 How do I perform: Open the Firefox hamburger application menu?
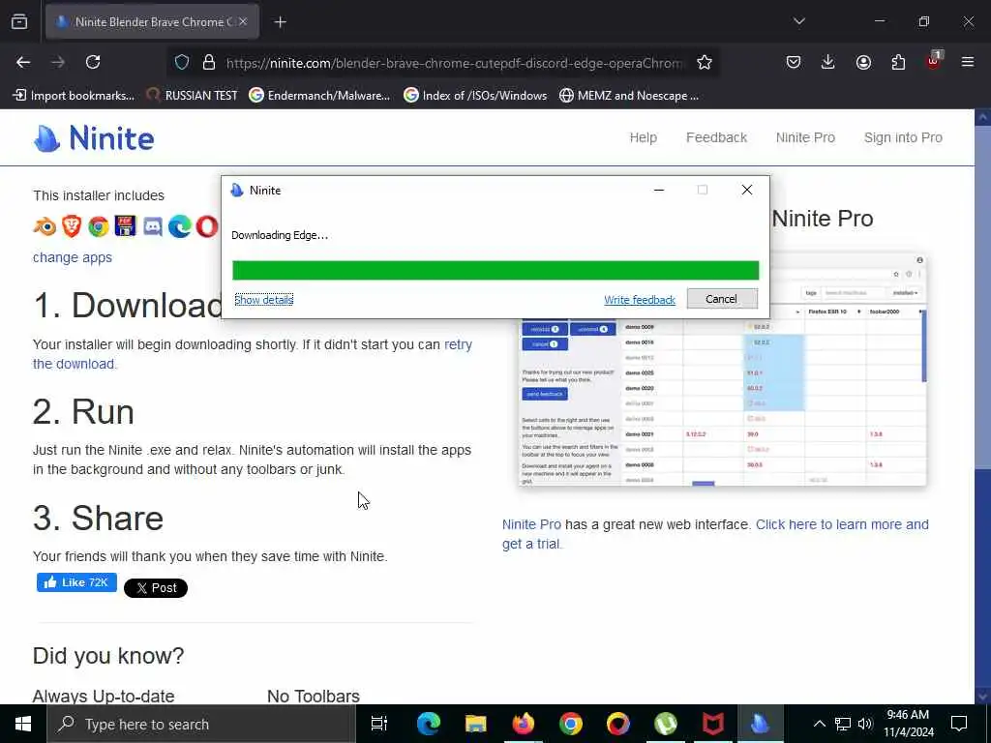[x=968, y=62]
